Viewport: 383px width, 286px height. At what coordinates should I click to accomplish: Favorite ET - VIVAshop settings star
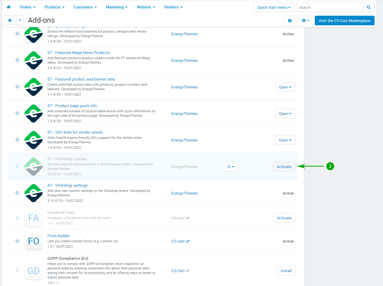click(17, 193)
